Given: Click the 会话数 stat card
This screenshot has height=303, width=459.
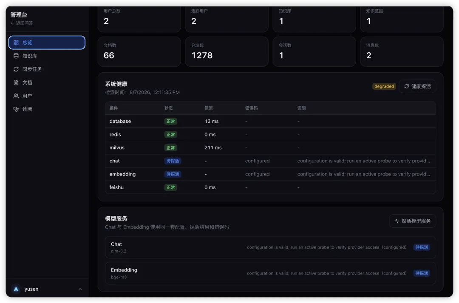Looking at the screenshot, I should (x=314, y=51).
